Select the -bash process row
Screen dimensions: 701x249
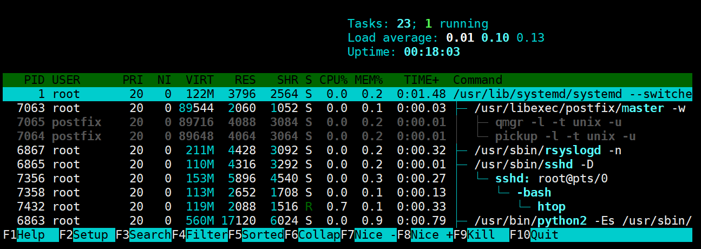coord(348,193)
